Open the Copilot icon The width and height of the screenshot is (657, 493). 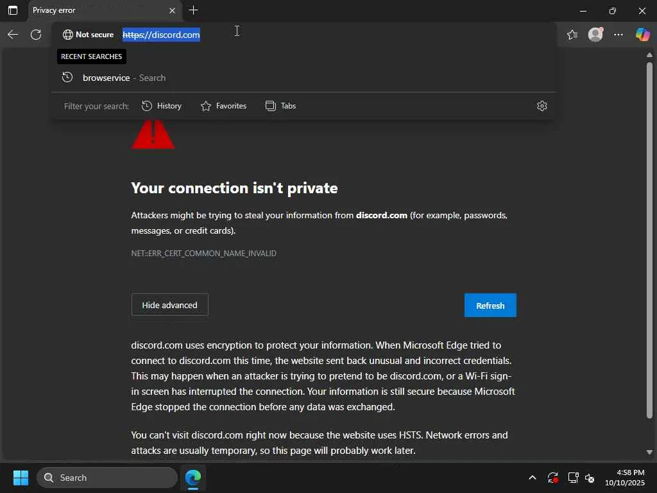coord(642,35)
